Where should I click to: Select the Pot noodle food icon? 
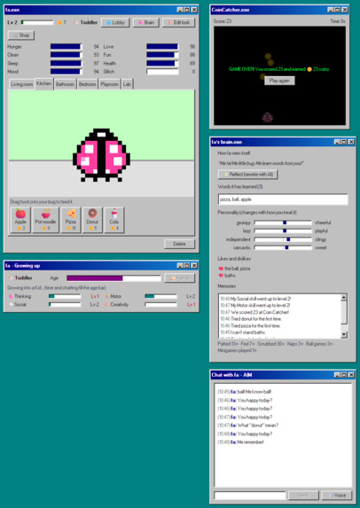46,220
